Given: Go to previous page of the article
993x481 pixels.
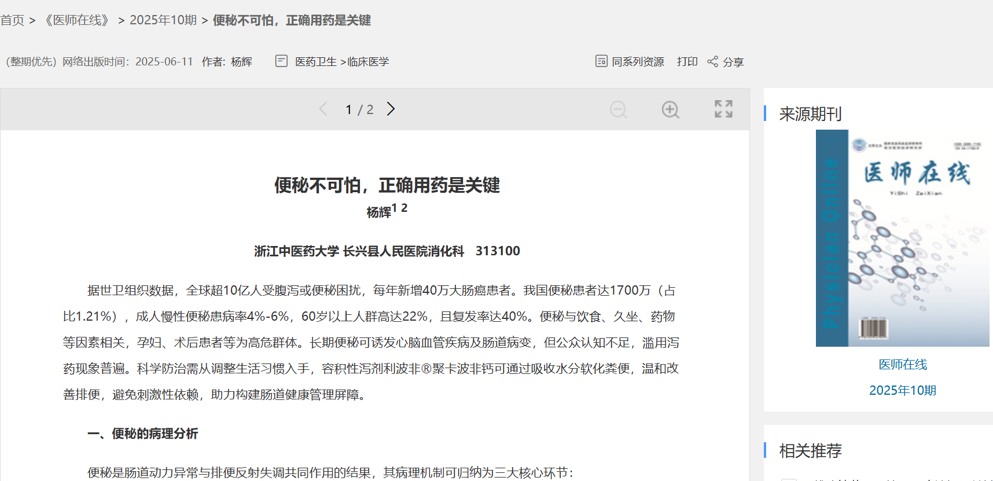Looking at the screenshot, I should 323,109.
